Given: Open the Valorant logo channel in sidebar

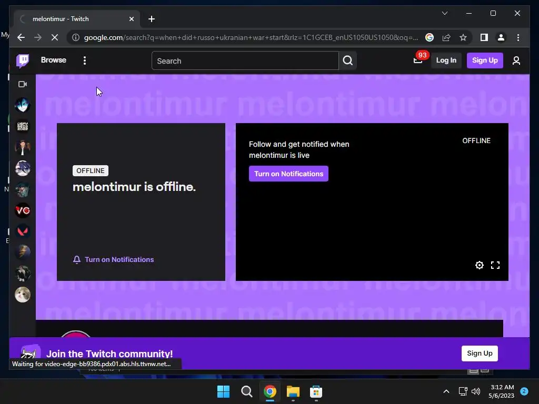Looking at the screenshot, I should (23, 231).
